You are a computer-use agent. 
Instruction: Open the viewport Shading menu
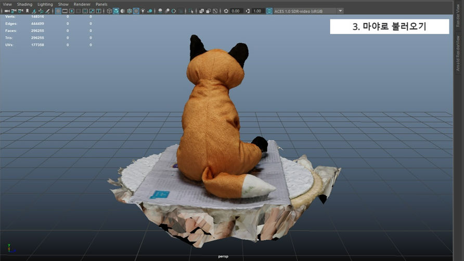(x=24, y=4)
